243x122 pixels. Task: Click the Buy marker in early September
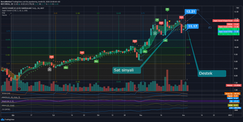click(x=66, y=67)
